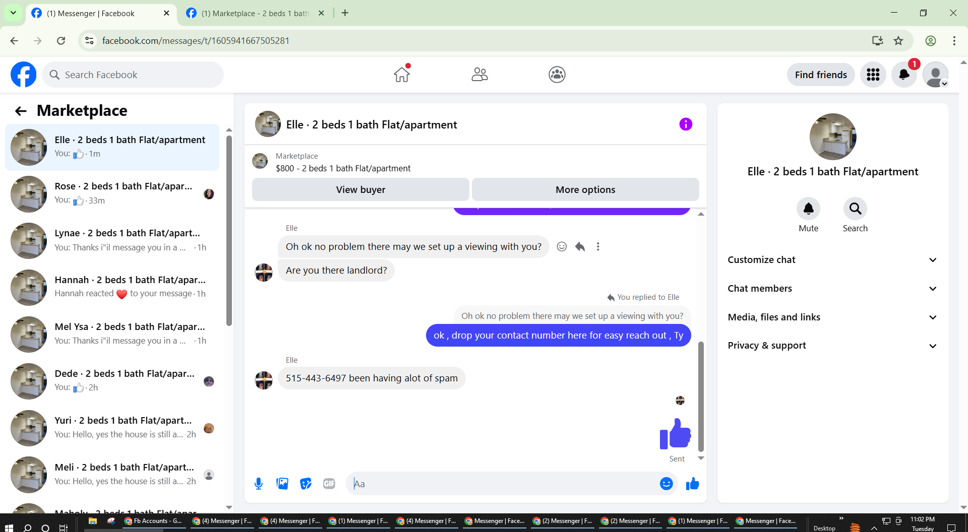
Task: Click chat list scrollbar thumb
Action: pyautogui.click(x=229, y=230)
